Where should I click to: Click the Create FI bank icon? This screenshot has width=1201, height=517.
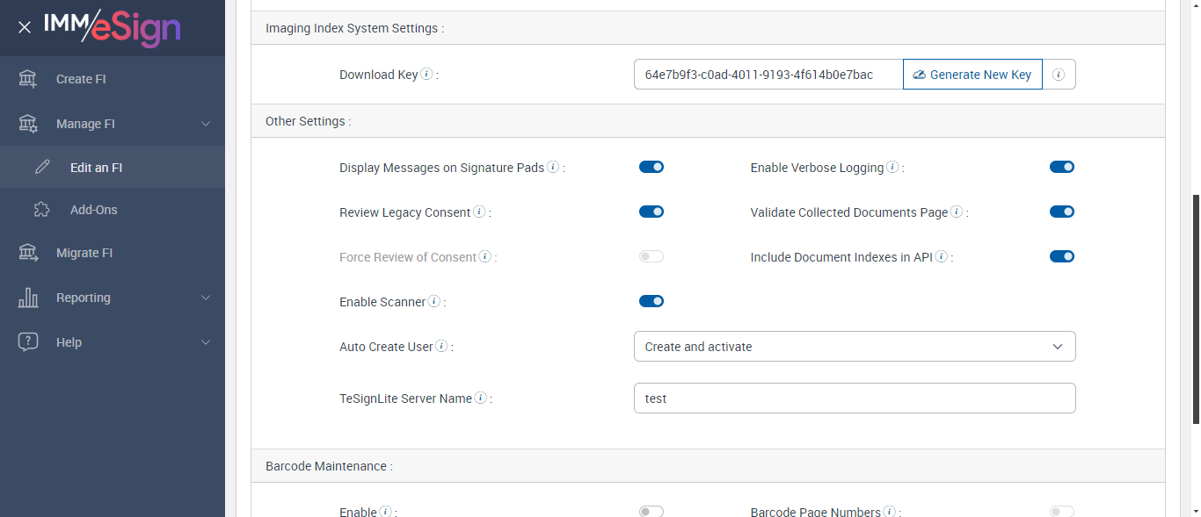coord(28,79)
